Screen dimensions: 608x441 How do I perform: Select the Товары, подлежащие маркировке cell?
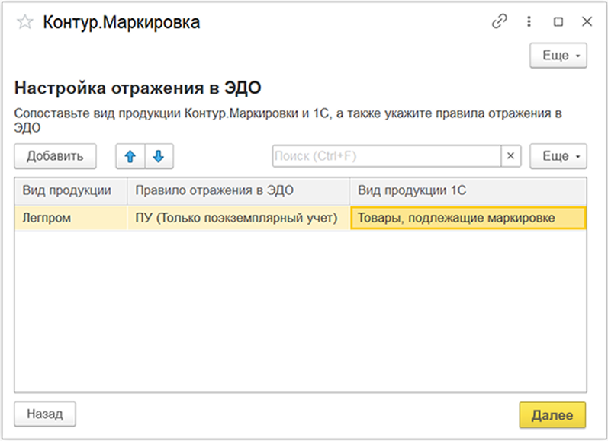(468, 218)
